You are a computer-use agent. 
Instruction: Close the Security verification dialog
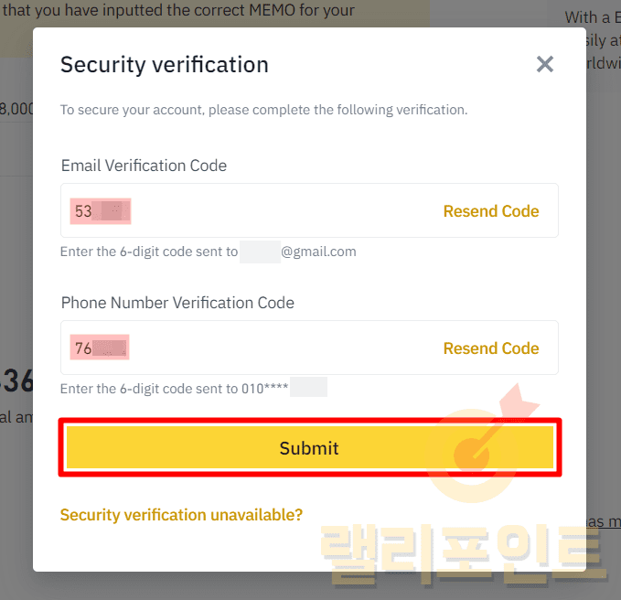(x=545, y=64)
